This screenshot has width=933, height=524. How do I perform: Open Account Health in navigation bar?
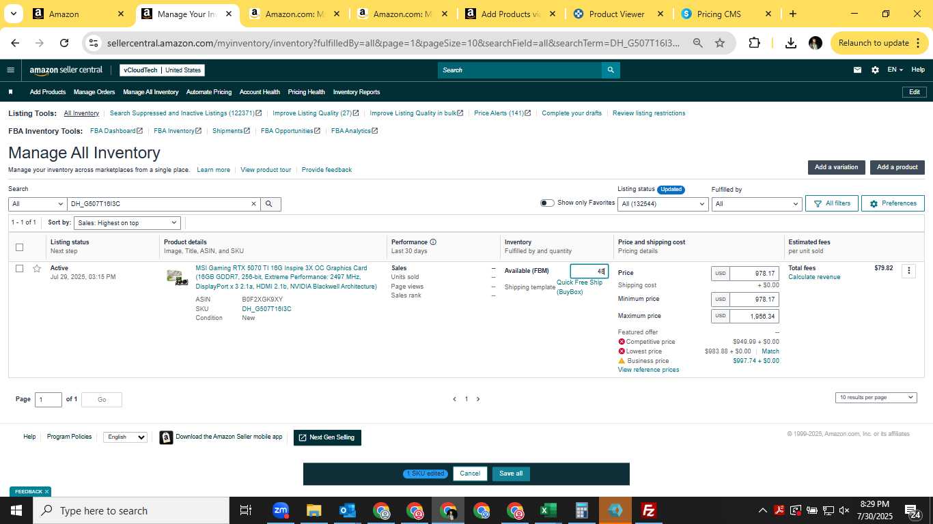pyautogui.click(x=260, y=92)
